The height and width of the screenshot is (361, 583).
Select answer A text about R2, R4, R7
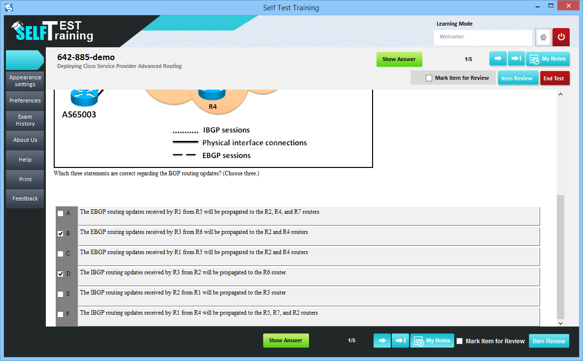point(200,212)
